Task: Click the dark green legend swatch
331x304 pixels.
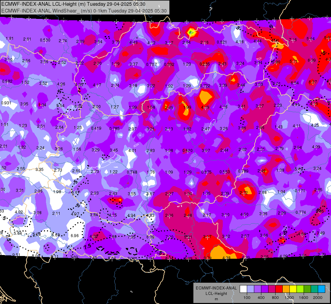Action: (x=307, y=289)
